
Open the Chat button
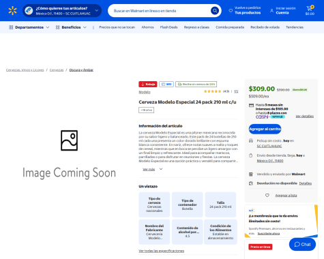(302, 245)
